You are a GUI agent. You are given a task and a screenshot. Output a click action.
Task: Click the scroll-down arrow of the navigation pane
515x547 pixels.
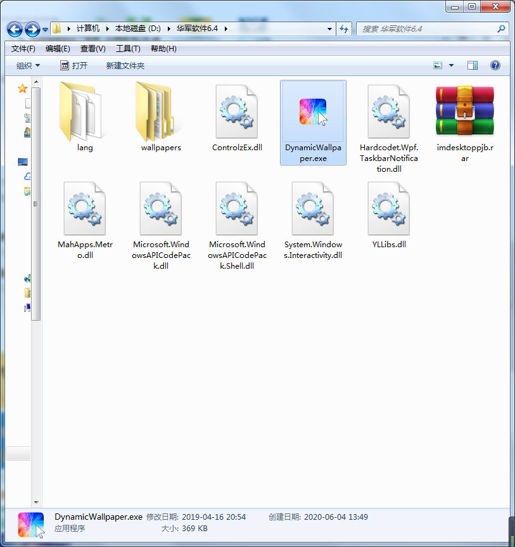click(x=36, y=503)
